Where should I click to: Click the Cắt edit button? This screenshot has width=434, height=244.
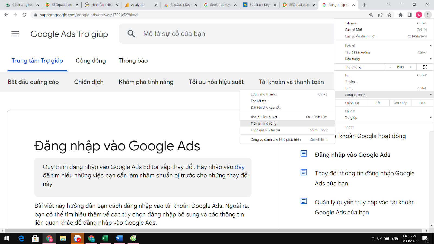378,103
